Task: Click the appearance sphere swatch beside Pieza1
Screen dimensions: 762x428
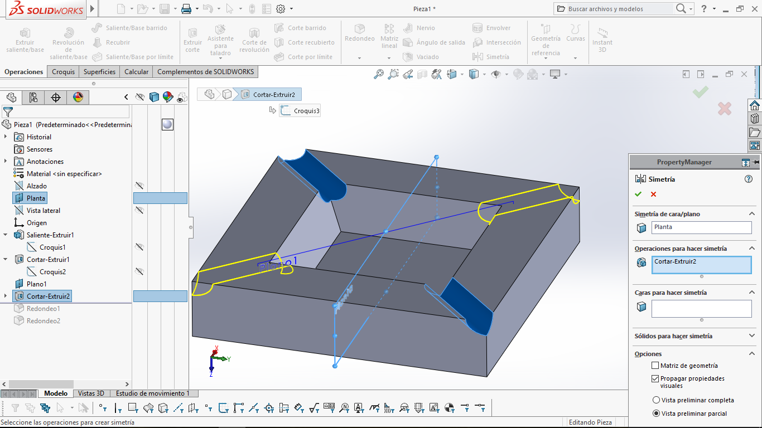Action: point(167,124)
